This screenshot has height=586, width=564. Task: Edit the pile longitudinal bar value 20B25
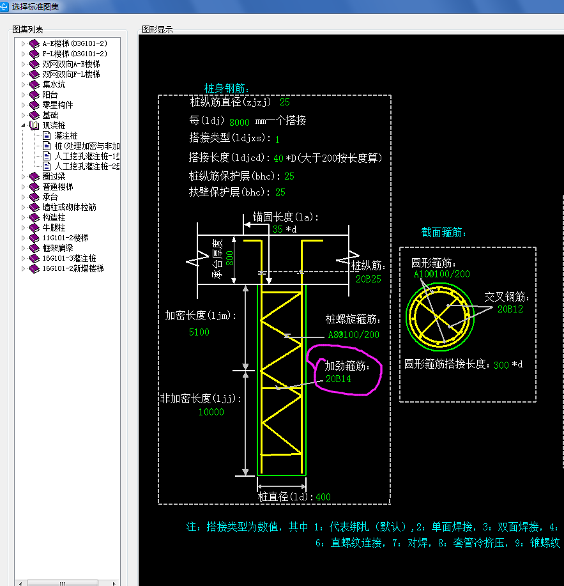pyautogui.click(x=369, y=279)
